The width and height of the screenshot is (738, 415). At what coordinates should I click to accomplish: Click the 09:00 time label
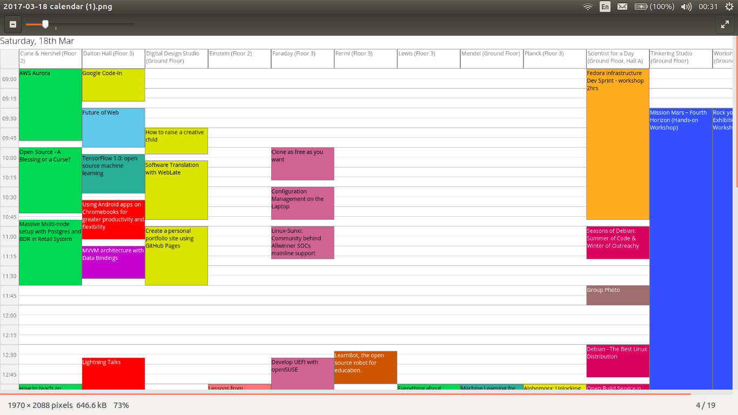(9, 79)
